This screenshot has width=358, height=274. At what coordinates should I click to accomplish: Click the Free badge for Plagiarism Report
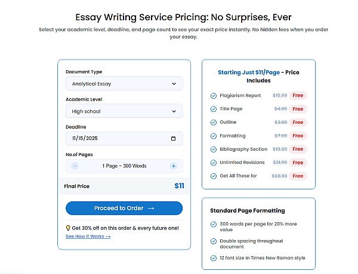298,95
